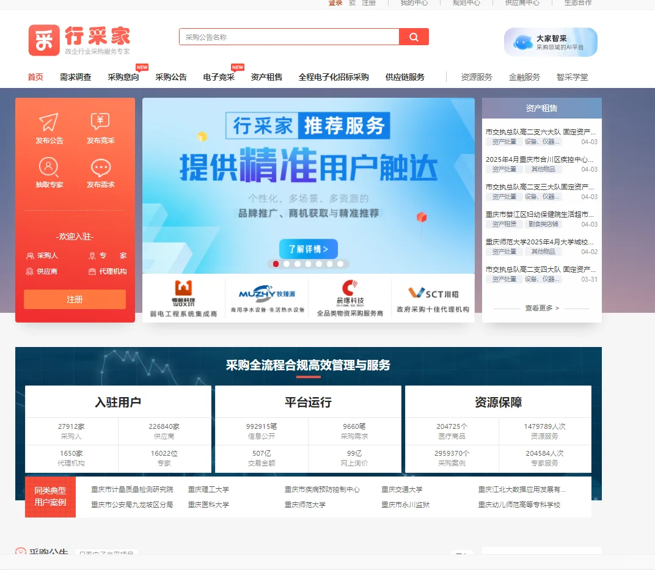Open 供应商中心 in top bar
The height and width of the screenshot is (570, 655).
[x=522, y=3]
